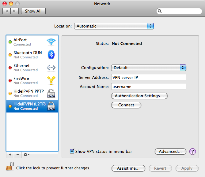Click the unlocked padlock to prevent changes
Image resolution: width=205 pixels, height=177 pixels.
tap(10, 166)
